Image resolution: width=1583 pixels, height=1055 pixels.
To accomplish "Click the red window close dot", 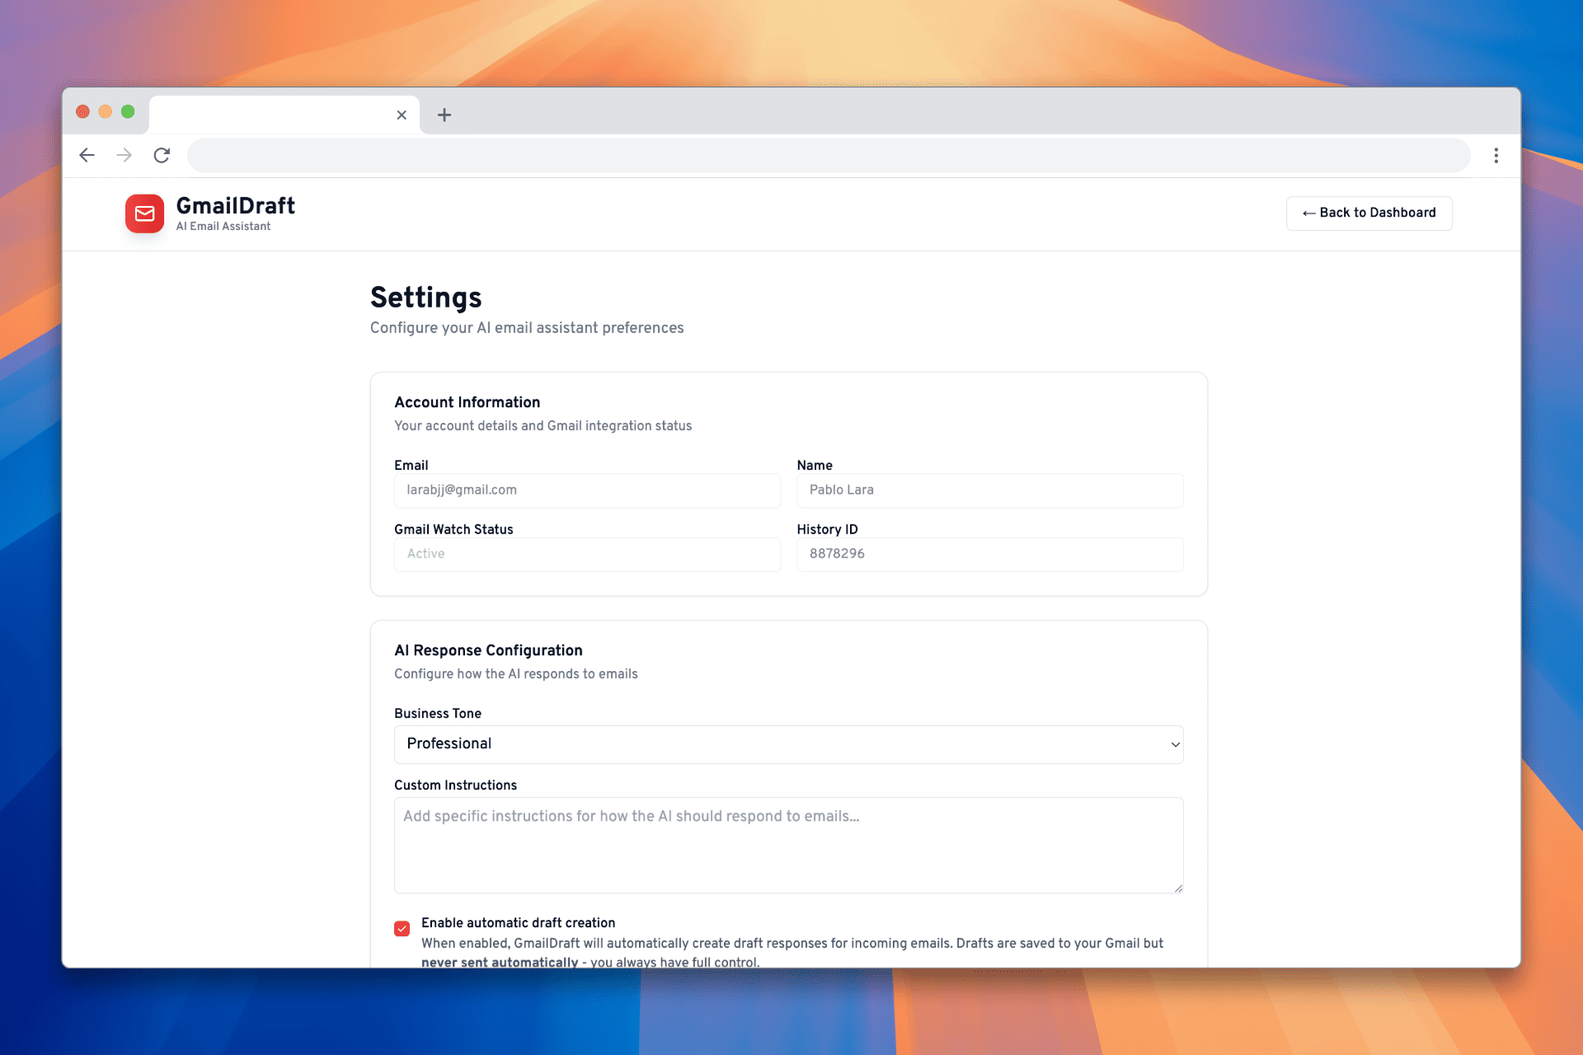I will (x=82, y=112).
